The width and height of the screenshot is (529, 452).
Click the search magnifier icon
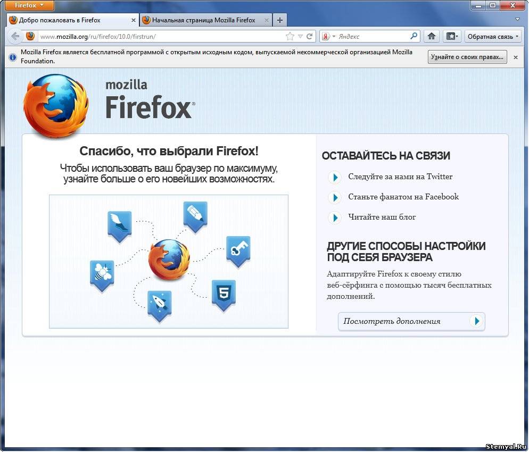point(414,36)
